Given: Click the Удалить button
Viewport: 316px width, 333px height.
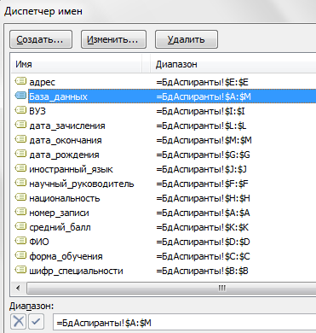Looking at the screenshot, I should point(187,39).
